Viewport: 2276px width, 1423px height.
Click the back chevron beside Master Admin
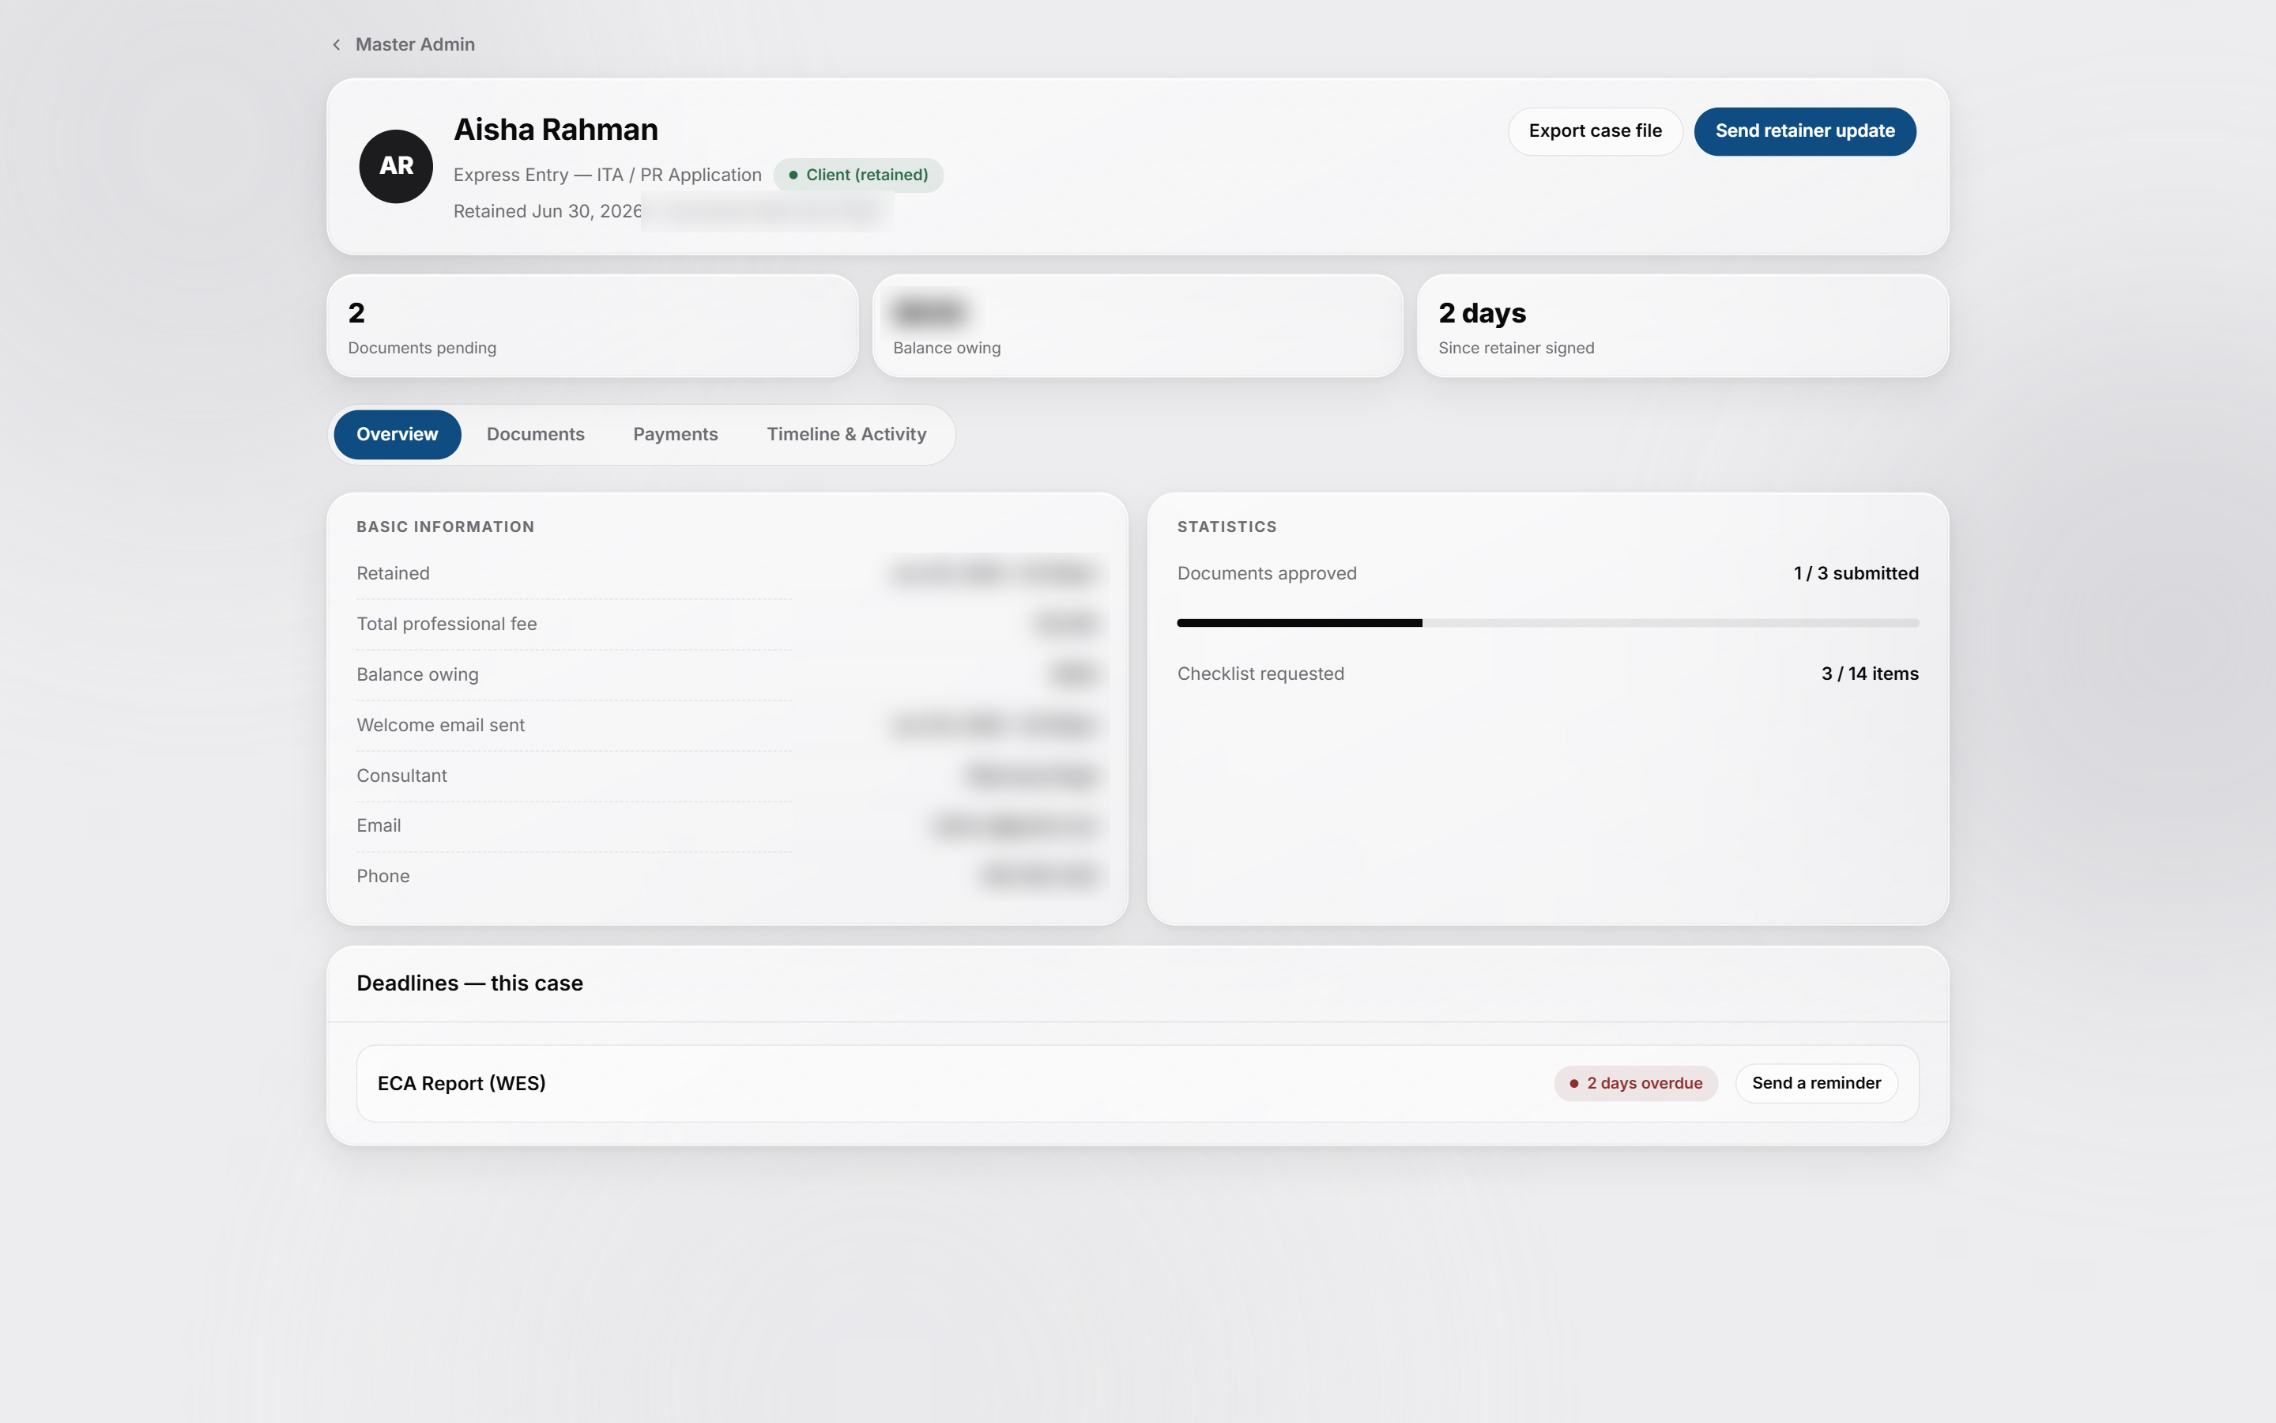[337, 44]
